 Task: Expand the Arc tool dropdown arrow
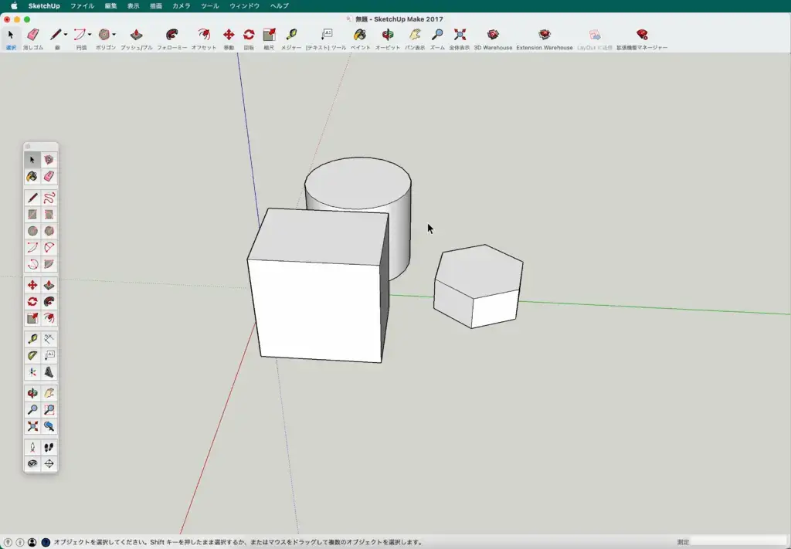(90, 35)
